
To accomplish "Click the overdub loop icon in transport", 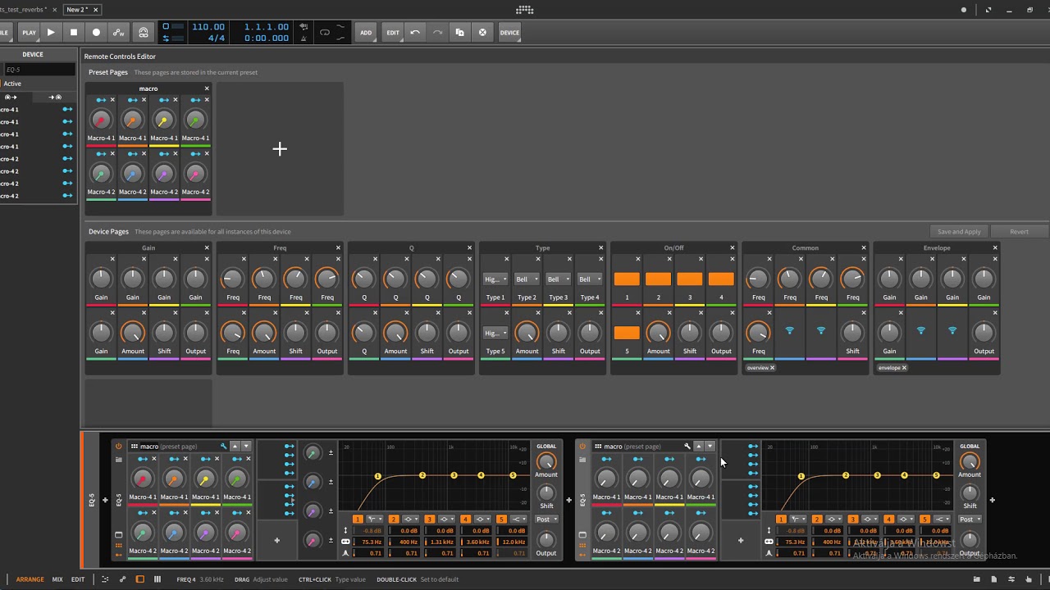I will point(144,33).
